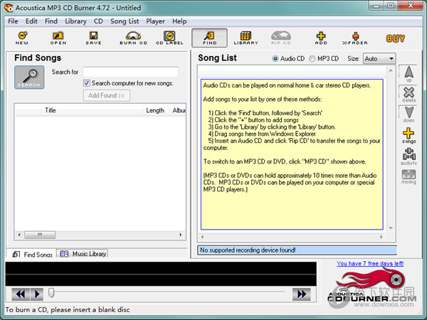This screenshot has height=320, width=427.
Task: Click the magnifying glass Search button
Action: tap(29, 78)
